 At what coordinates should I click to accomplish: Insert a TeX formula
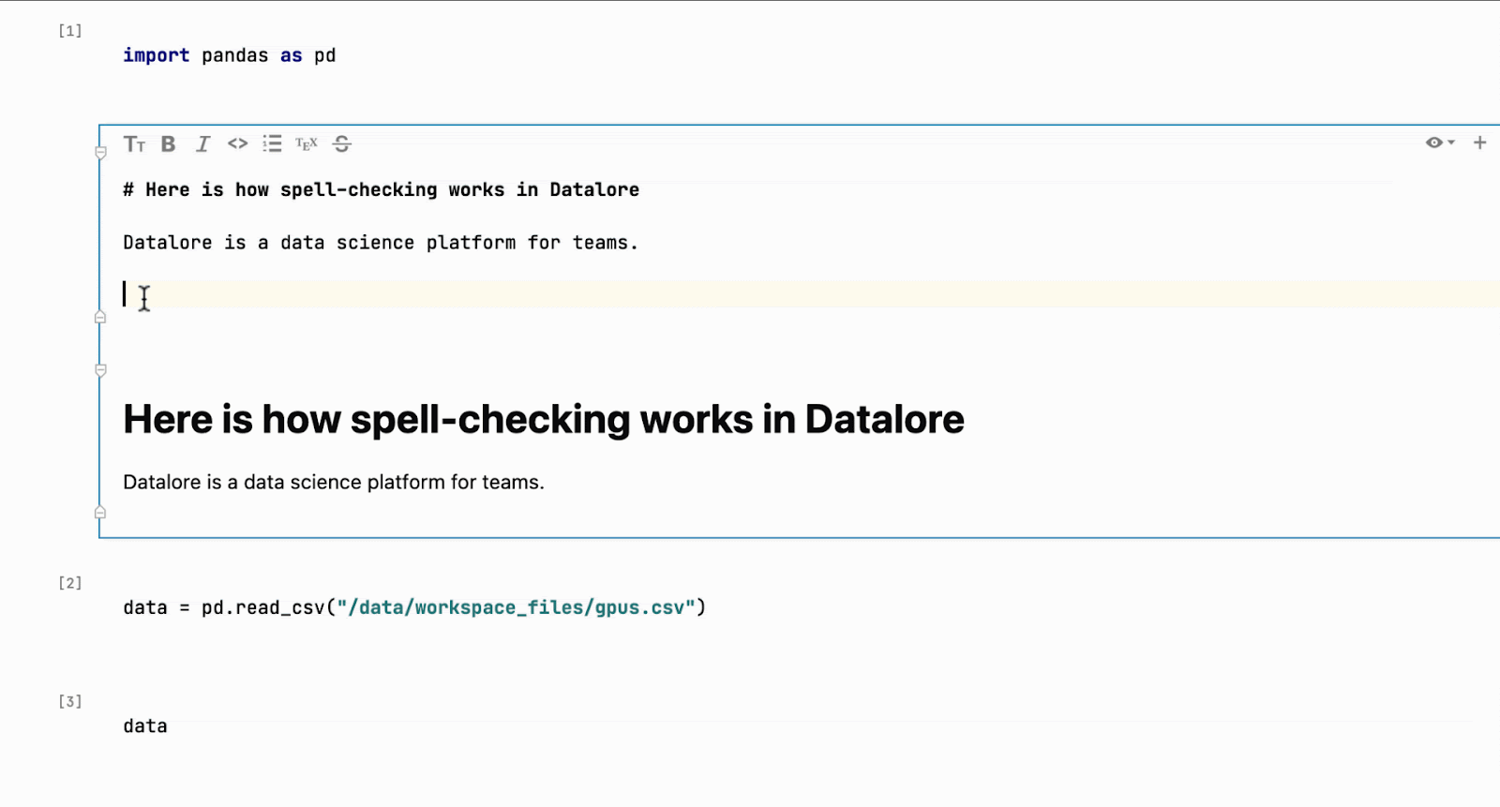click(307, 144)
